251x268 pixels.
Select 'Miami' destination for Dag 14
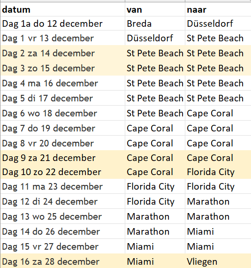(218, 231)
